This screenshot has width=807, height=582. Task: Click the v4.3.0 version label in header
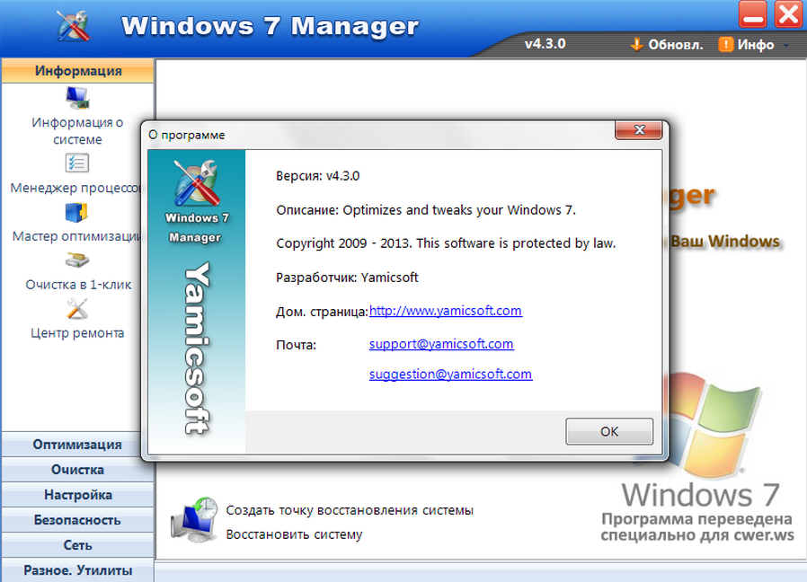click(545, 44)
